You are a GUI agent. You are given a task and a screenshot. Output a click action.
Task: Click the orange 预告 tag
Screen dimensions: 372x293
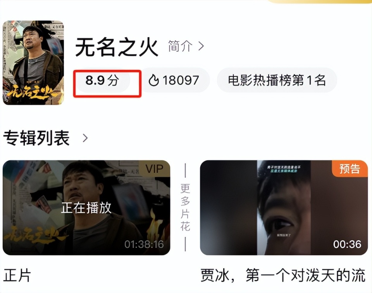[350, 169]
